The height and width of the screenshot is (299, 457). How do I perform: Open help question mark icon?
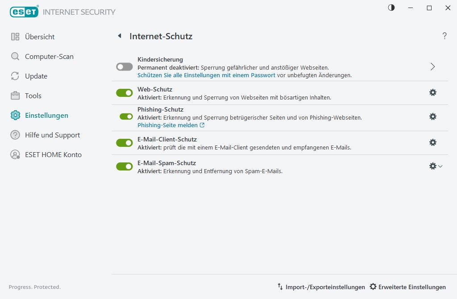coord(445,36)
